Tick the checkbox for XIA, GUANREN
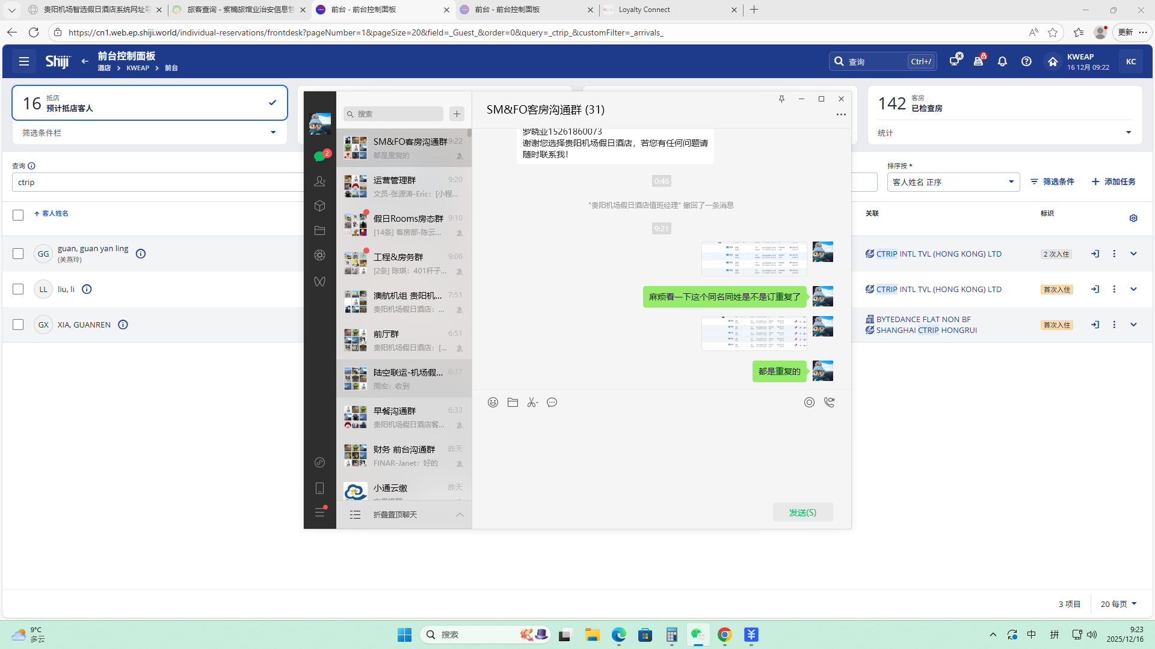1155x649 pixels. 18,324
